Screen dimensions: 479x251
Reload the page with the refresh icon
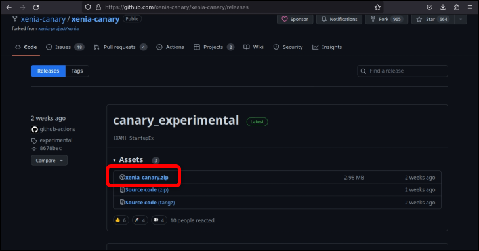36,7
